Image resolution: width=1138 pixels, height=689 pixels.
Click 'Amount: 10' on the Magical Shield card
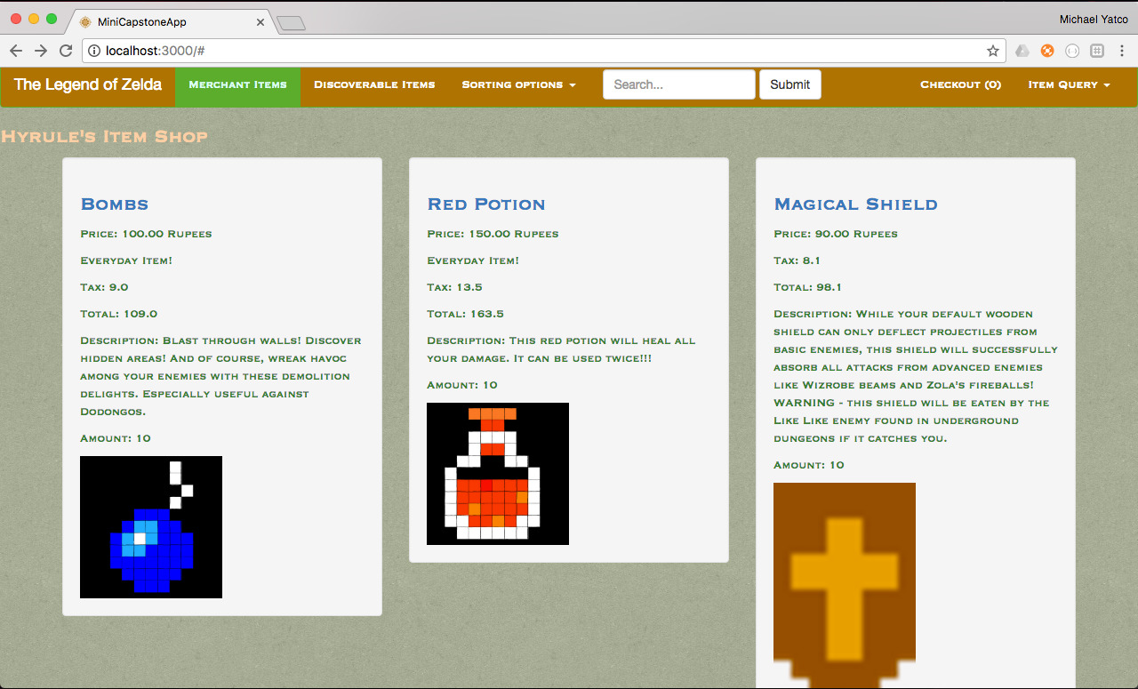point(809,466)
